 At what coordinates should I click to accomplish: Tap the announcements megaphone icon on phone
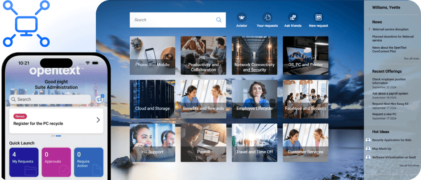click(x=99, y=99)
